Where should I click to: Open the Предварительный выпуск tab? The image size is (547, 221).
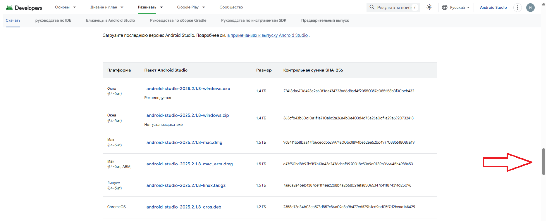coord(325,20)
